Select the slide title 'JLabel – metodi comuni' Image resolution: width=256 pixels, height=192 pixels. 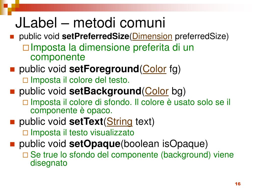tap(90, 22)
